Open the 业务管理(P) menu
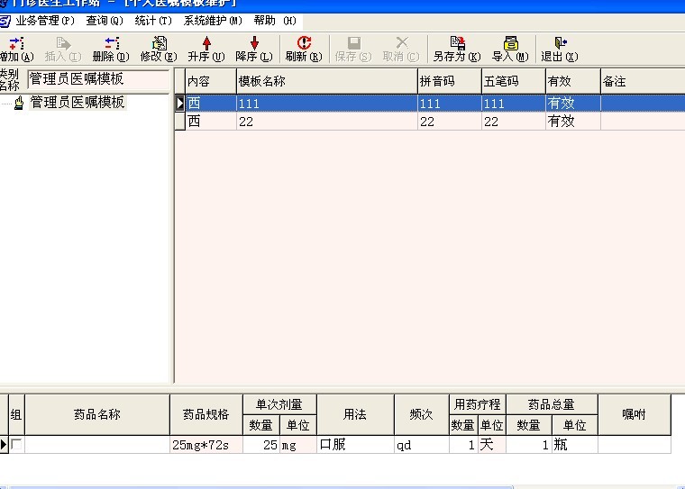 tap(45, 21)
